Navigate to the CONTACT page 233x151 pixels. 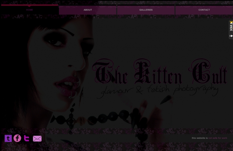(x=204, y=10)
